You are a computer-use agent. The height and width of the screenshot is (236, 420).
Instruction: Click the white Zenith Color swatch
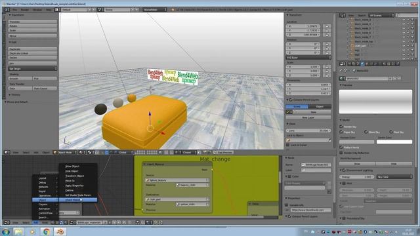point(394,142)
